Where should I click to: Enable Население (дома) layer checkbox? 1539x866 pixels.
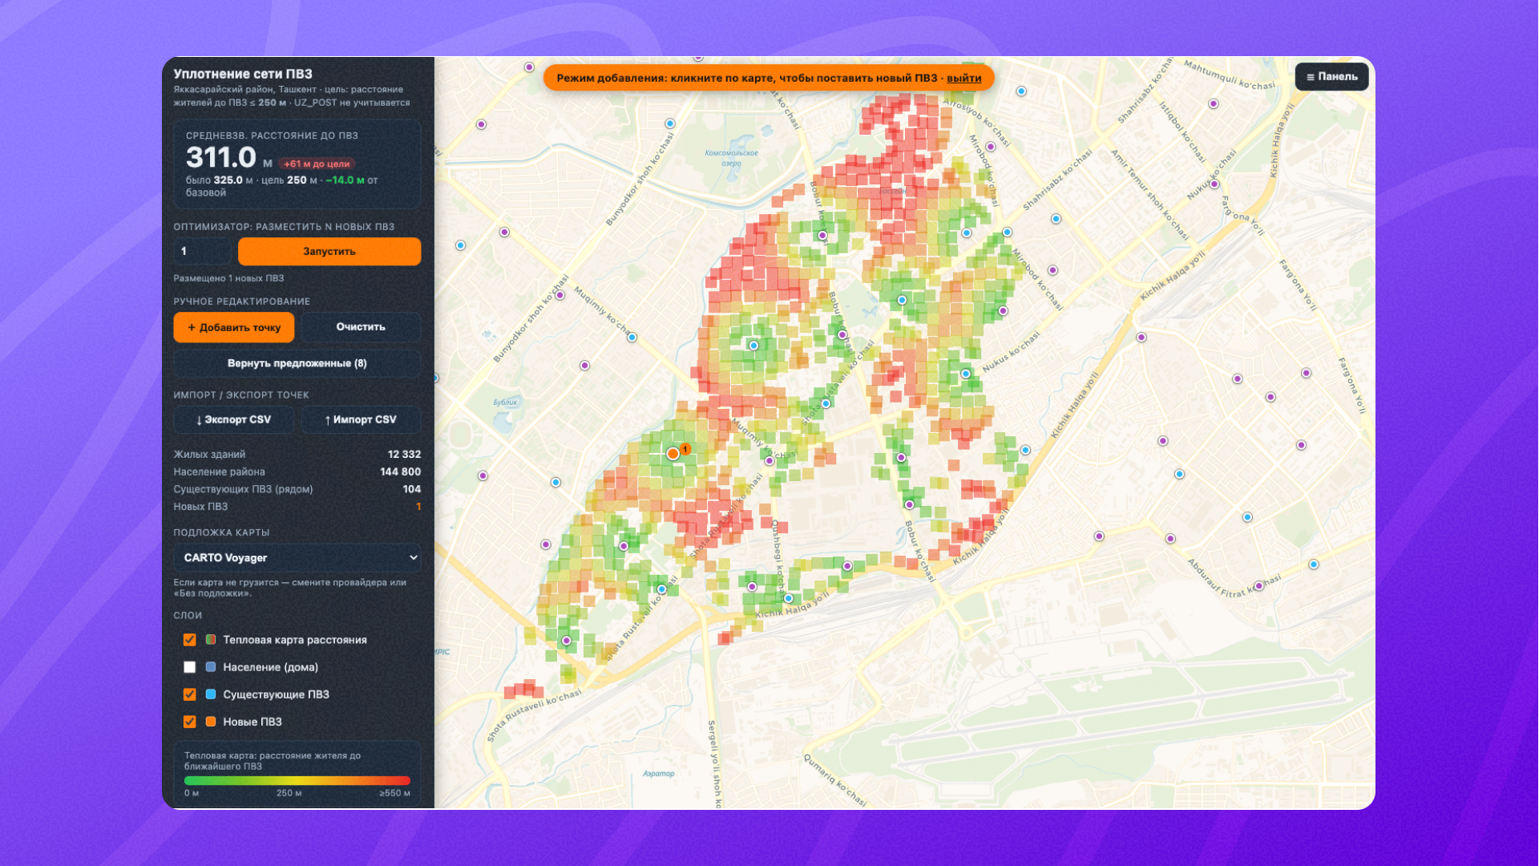click(x=189, y=667)
